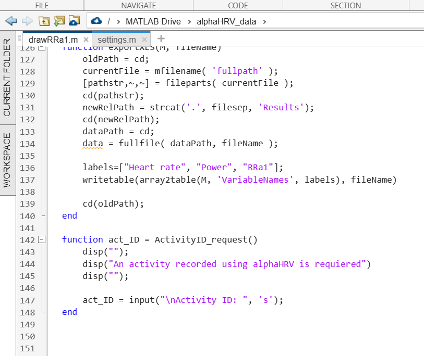Image resolution: width=424 pixels, height=356 pixels.
Task: Click the underlined 'data' variable warning
Action: pyautogui.click(x=93, y=144)
